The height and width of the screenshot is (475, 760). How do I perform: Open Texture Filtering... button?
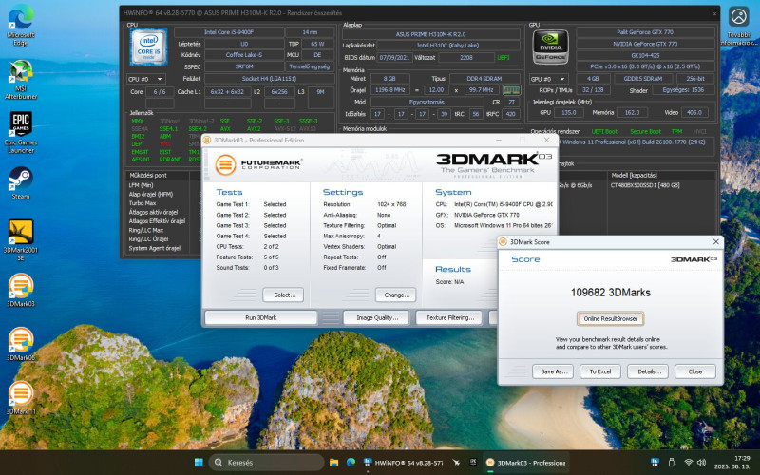449,318
